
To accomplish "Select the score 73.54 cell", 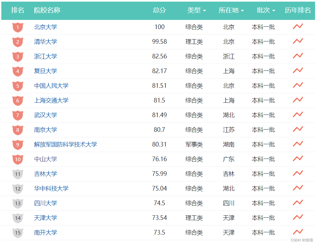I will click(x=159, y=218).
